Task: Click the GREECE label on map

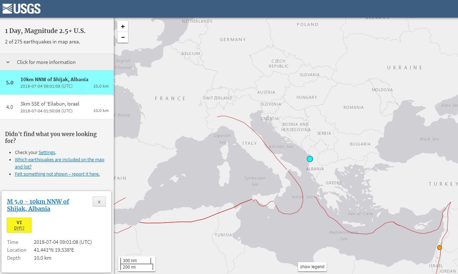Action: tap(334, 183)
